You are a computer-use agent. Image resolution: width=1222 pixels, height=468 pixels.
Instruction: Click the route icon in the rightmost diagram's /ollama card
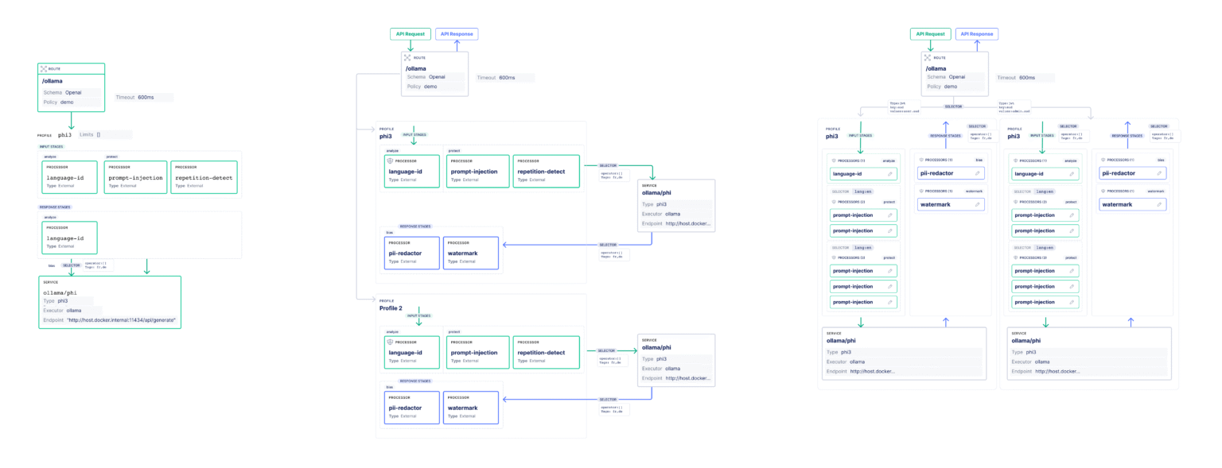pyautogui.click(x=928, y=57)
